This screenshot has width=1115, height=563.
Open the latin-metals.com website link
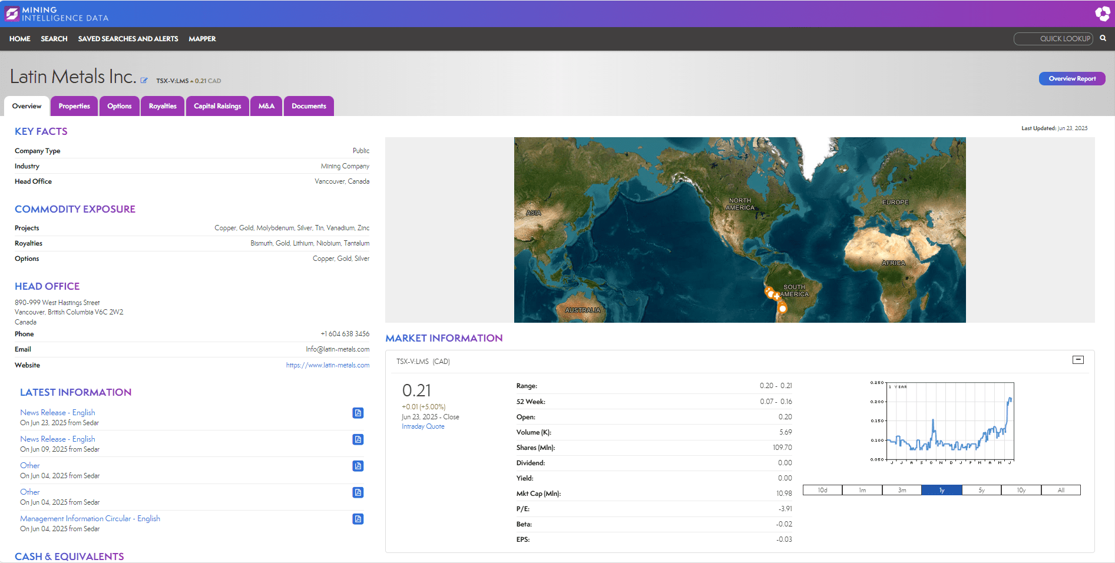(x=328, y=365)
